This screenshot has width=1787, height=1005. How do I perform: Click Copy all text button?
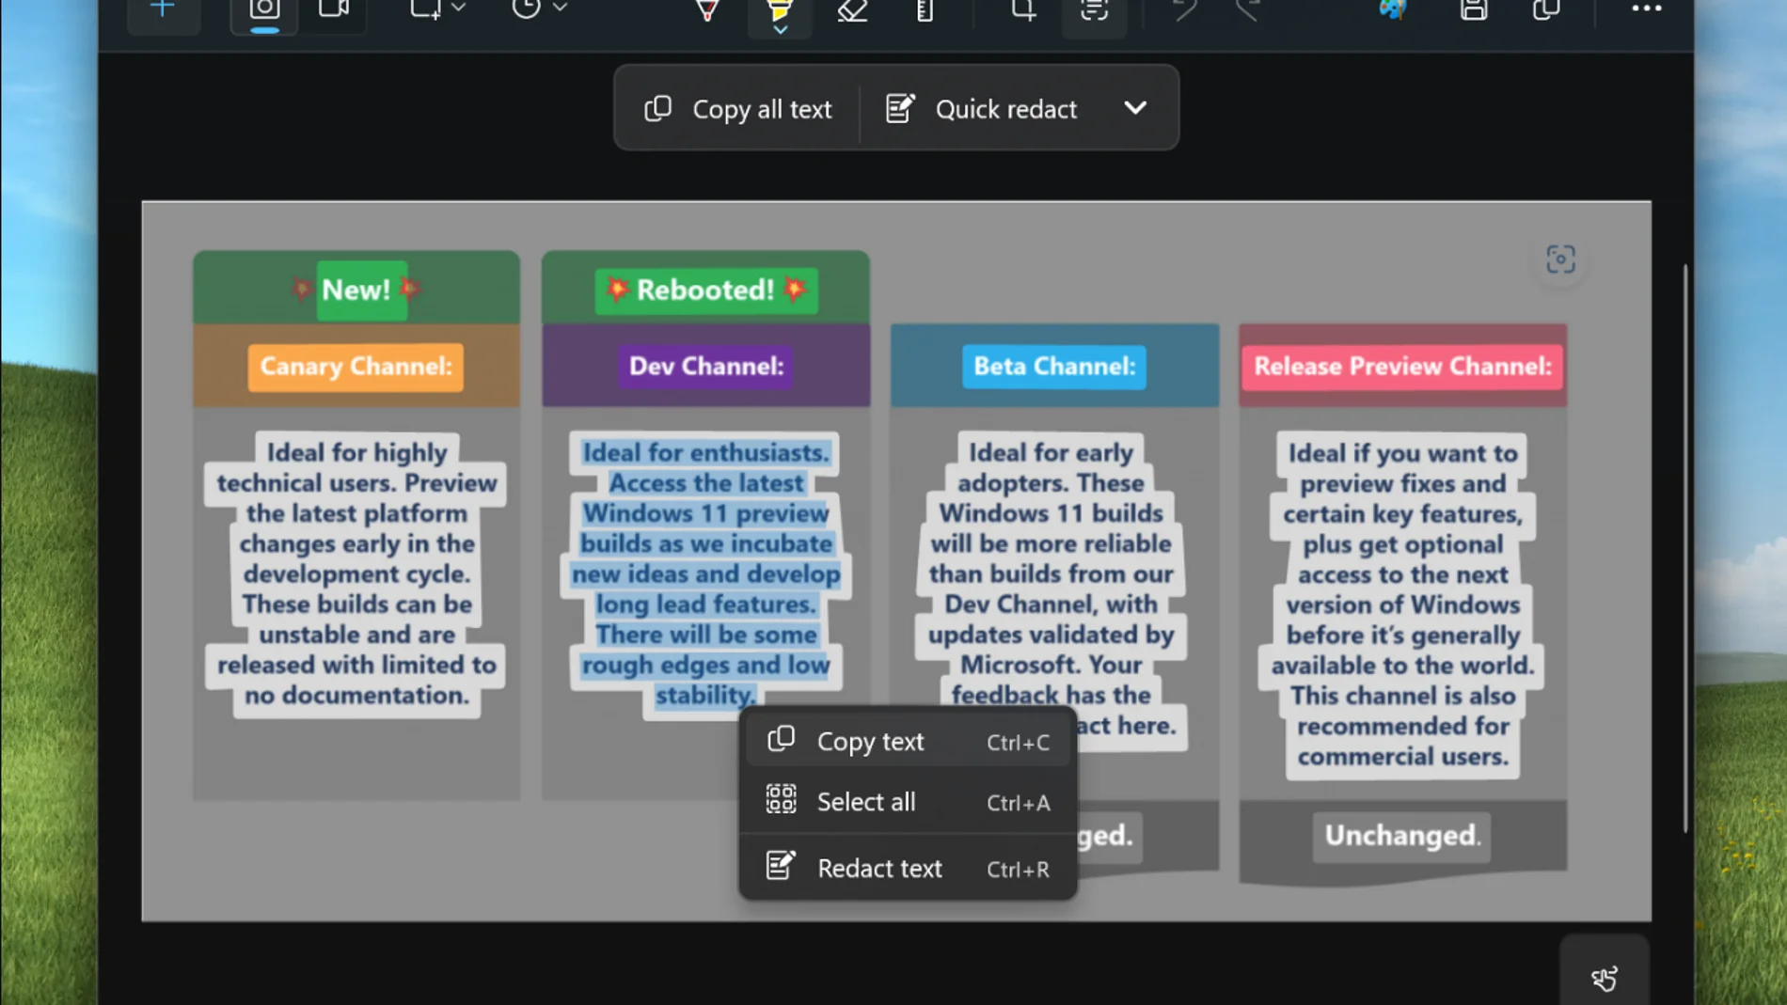[738, 109]
